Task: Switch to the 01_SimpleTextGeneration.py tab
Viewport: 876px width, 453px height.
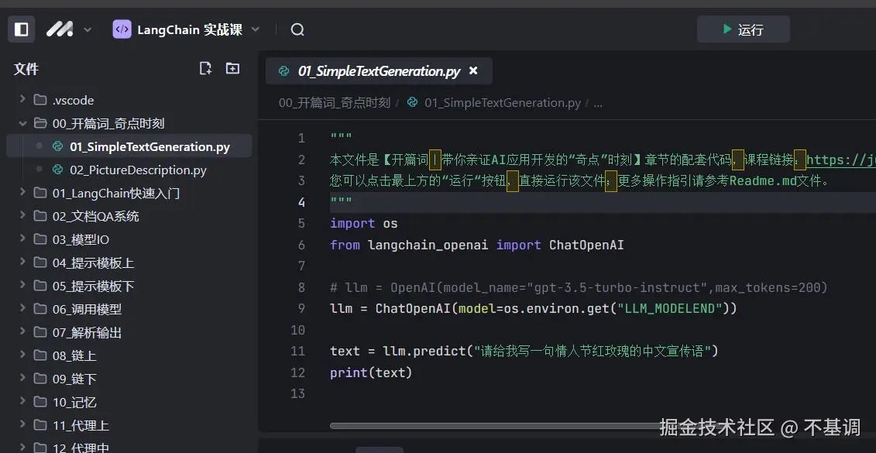Action: pyautogui.click(x=380, y=70)
